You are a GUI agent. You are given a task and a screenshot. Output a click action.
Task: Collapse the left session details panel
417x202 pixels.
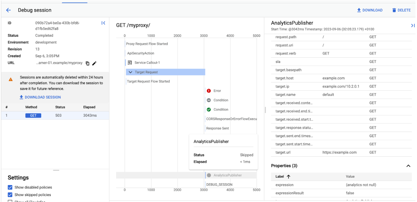103,23
